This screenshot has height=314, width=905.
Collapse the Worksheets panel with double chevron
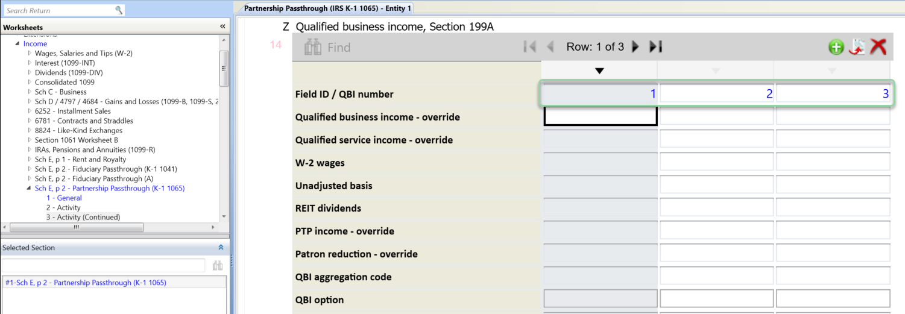coord(222,27)
